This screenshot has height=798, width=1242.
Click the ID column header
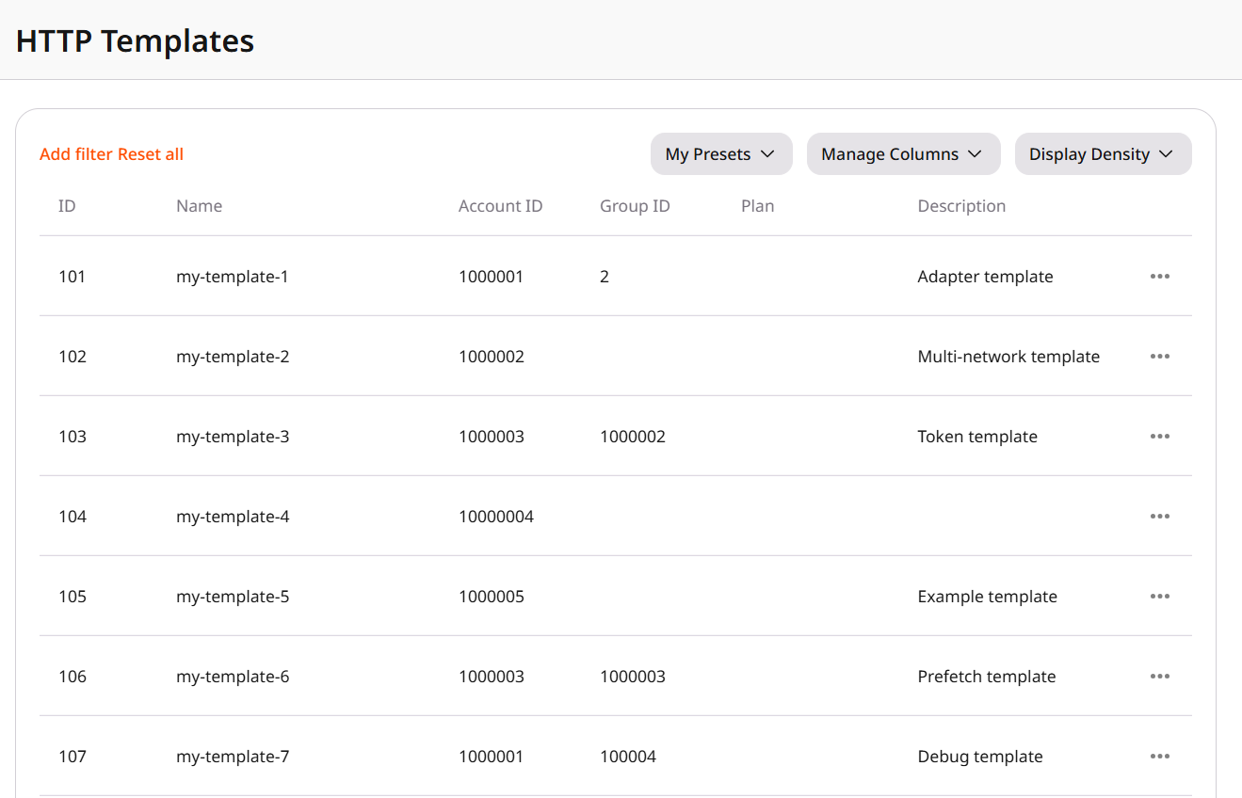click(x=67, y=206)
